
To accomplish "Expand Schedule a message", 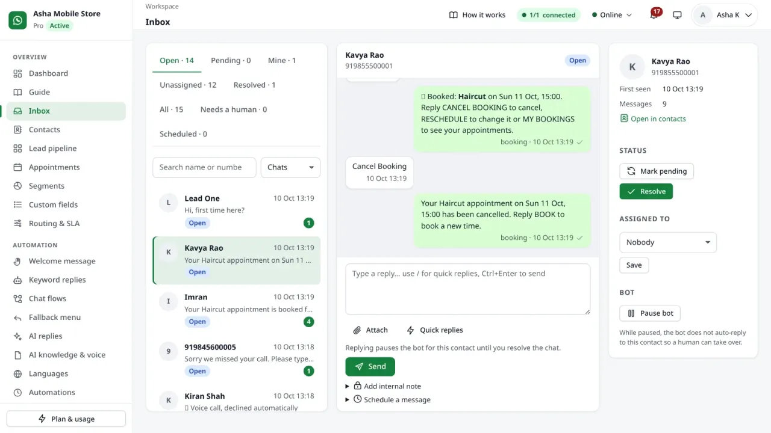I will click(x=388, y=399).
